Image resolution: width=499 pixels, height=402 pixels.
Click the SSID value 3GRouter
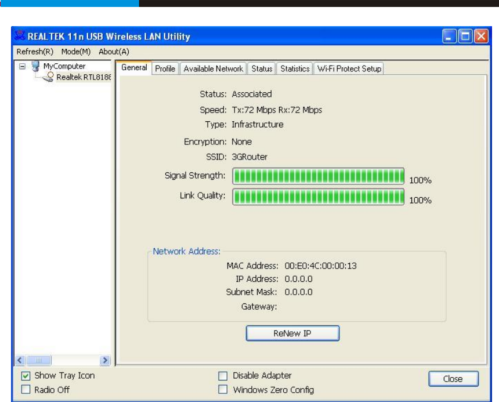[x=249, y=157]
